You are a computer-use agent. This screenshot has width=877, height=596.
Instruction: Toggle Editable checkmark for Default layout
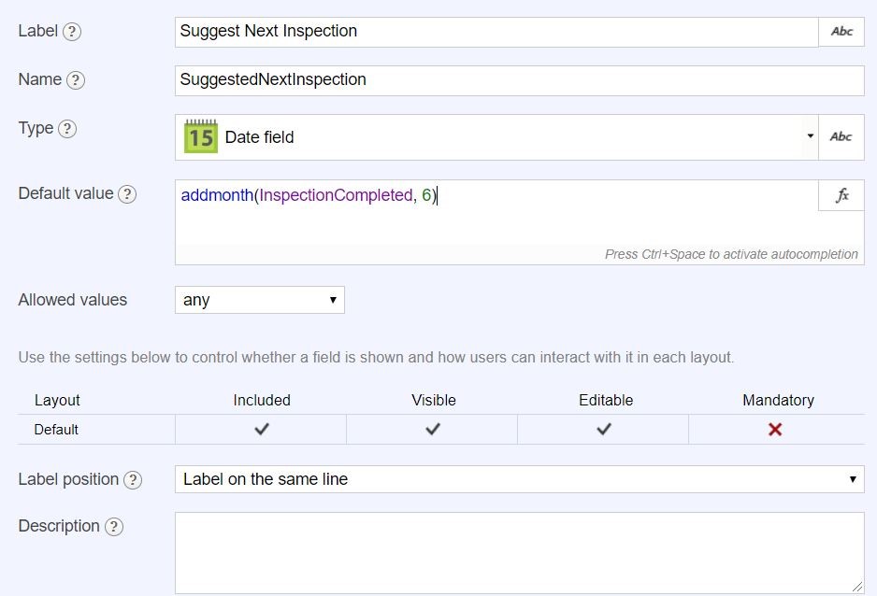tap(605, 430)
